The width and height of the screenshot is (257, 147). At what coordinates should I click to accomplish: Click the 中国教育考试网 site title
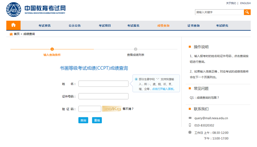click(45, 8)
